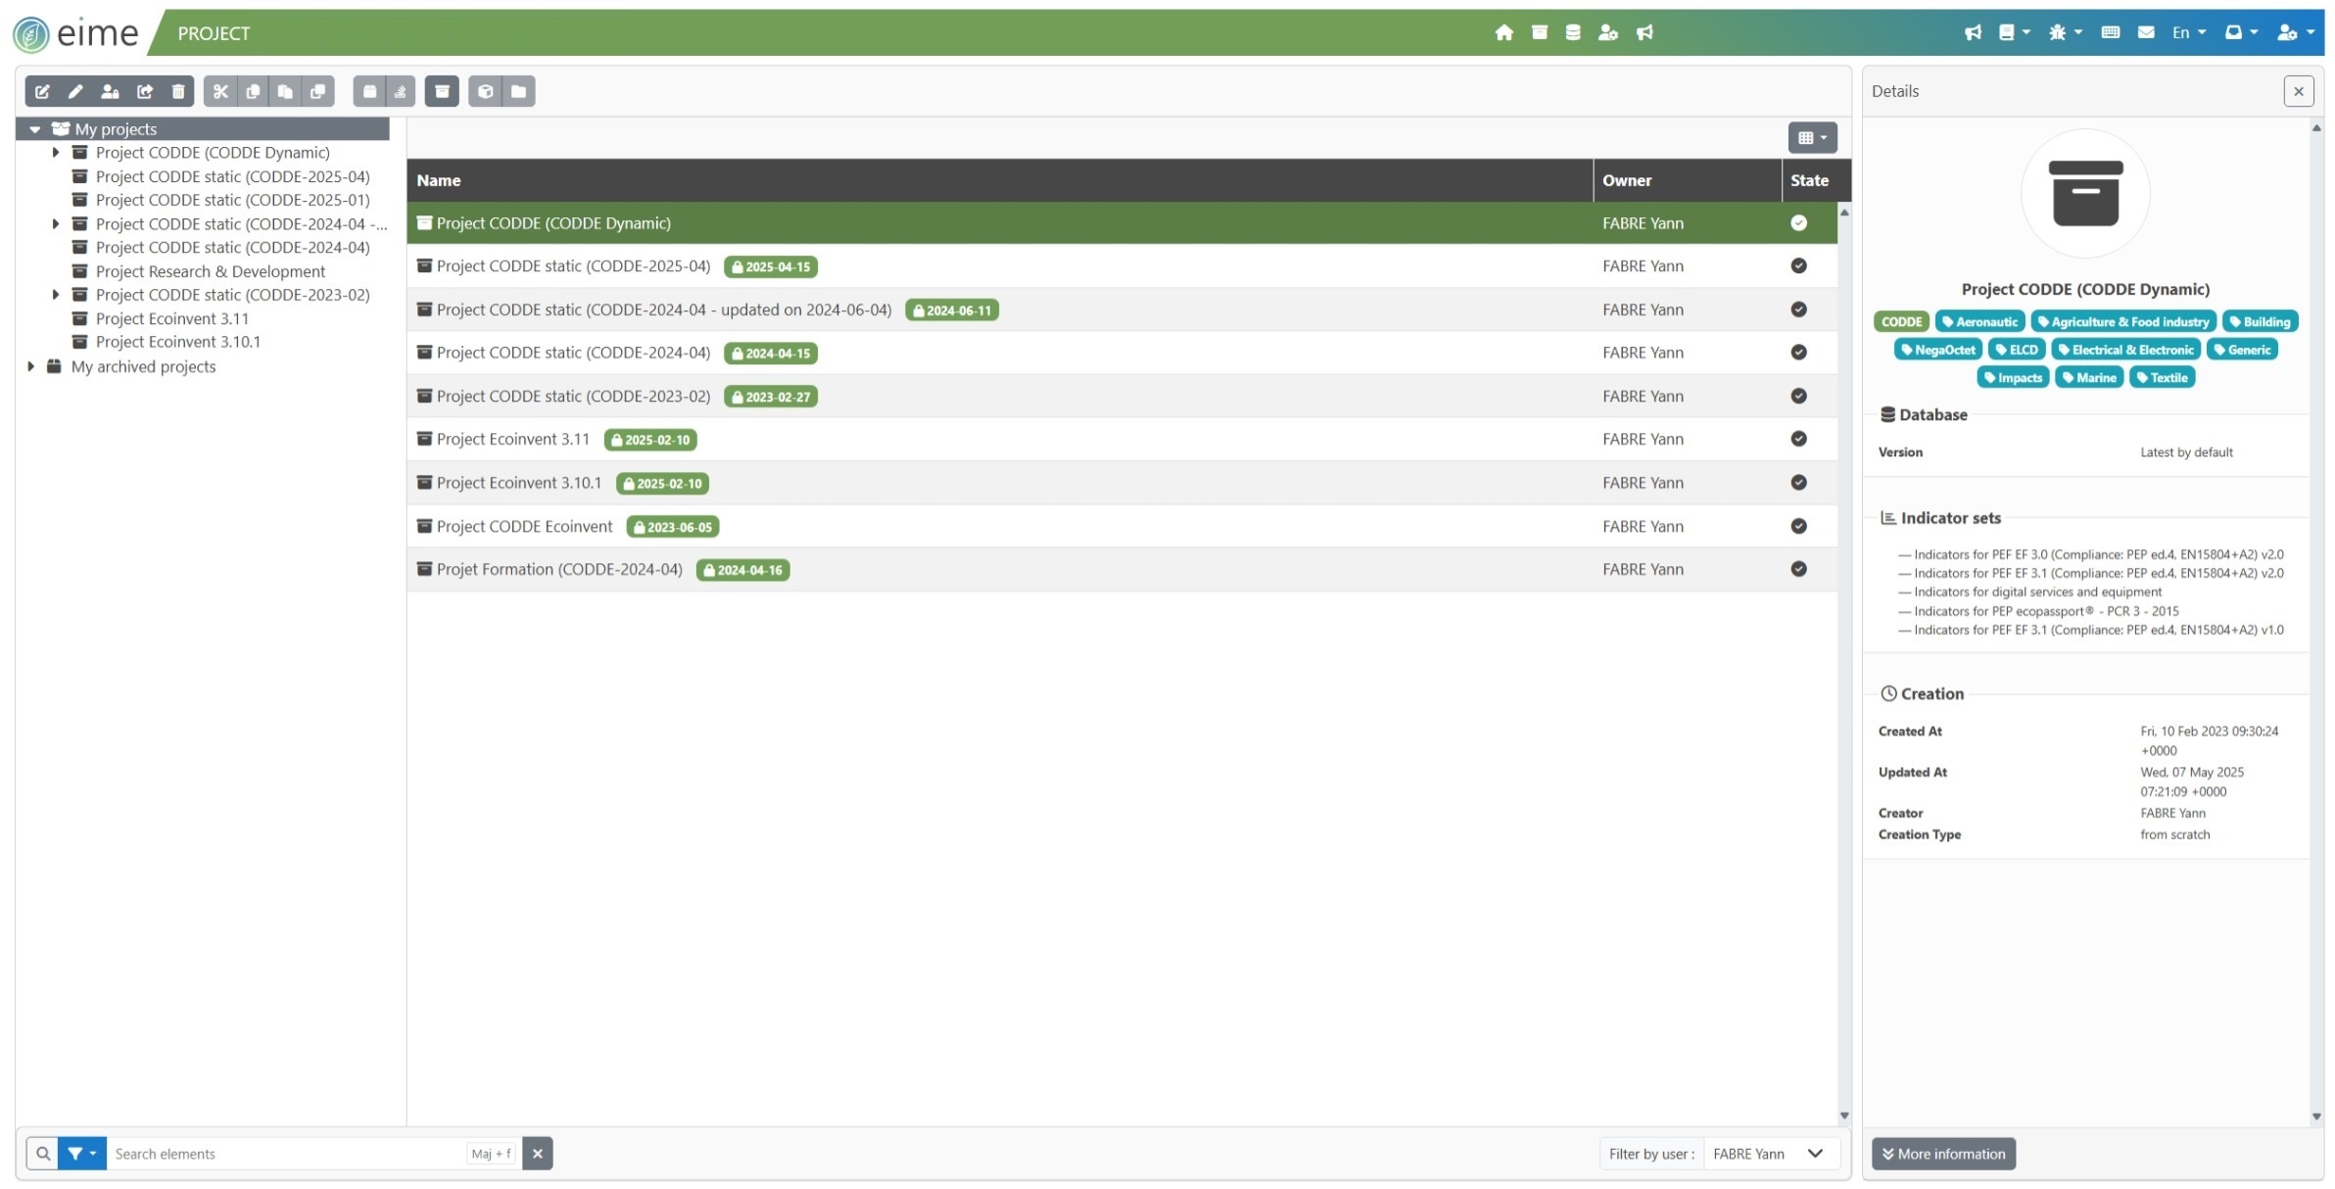
Task: Click the Search elements input field
Action: coord(286,1154)
